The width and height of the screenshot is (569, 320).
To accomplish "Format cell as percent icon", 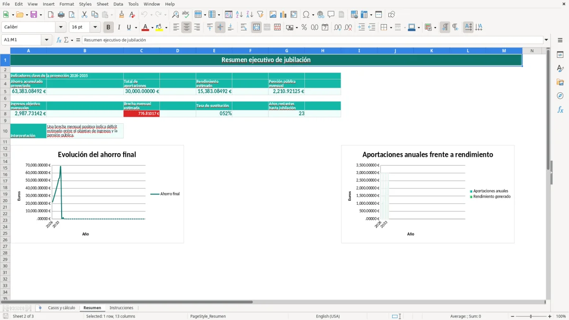I will pyautogui.click(x=304, y=27).
